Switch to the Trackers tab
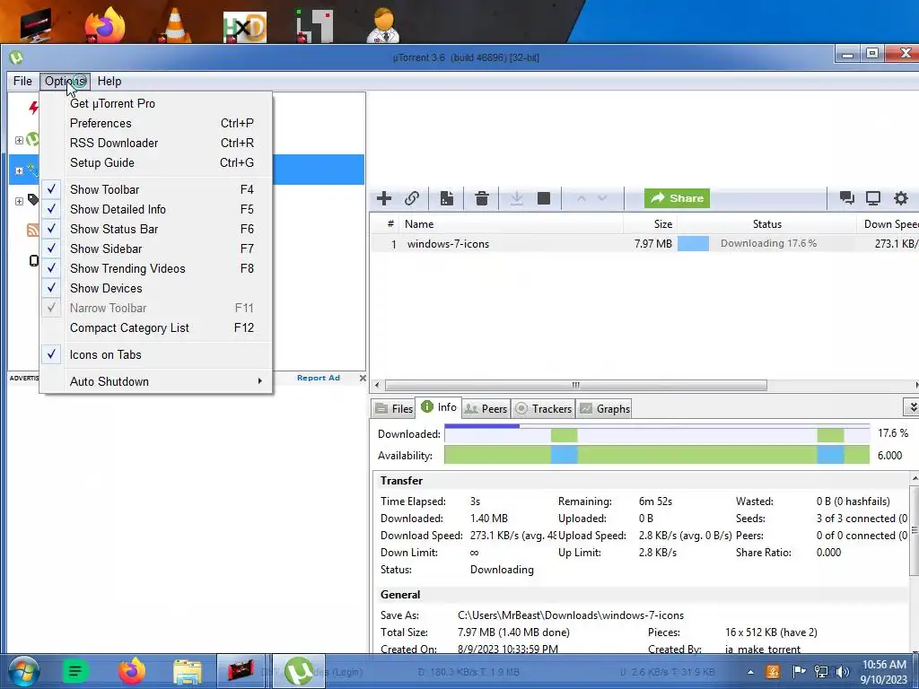Screen dimensions: 919x689 click(543, 408)
